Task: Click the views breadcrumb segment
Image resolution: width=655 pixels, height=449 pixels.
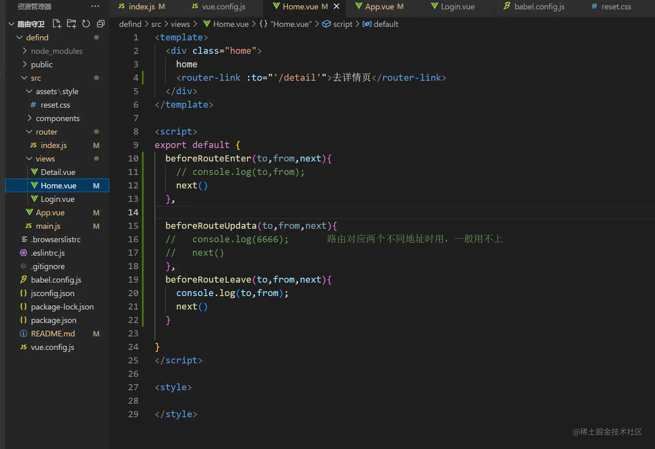Action: click(x=180, y=24)
